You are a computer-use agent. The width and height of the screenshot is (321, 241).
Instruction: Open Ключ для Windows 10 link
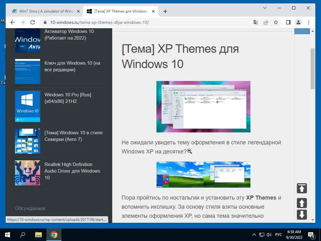72,66
